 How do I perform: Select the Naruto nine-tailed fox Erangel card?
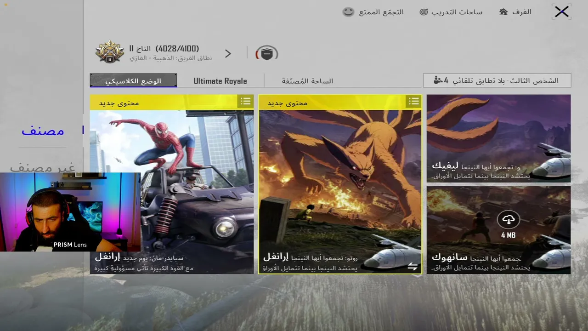pyautogui.click(x=340, y=184)
